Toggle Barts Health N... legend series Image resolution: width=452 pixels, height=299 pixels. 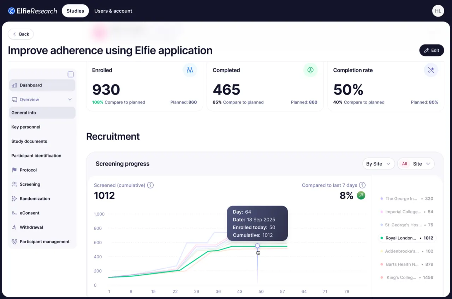[407, 264]
